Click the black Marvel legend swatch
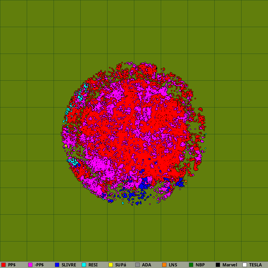This screenshot has width=268, height=268. click(x=218, y=265)
